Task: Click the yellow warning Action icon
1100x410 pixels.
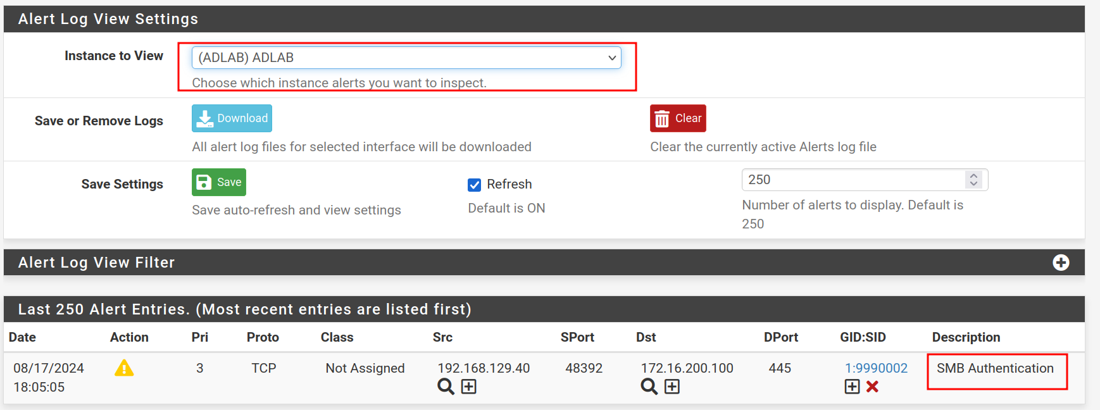Action: (x=124, y=368)
